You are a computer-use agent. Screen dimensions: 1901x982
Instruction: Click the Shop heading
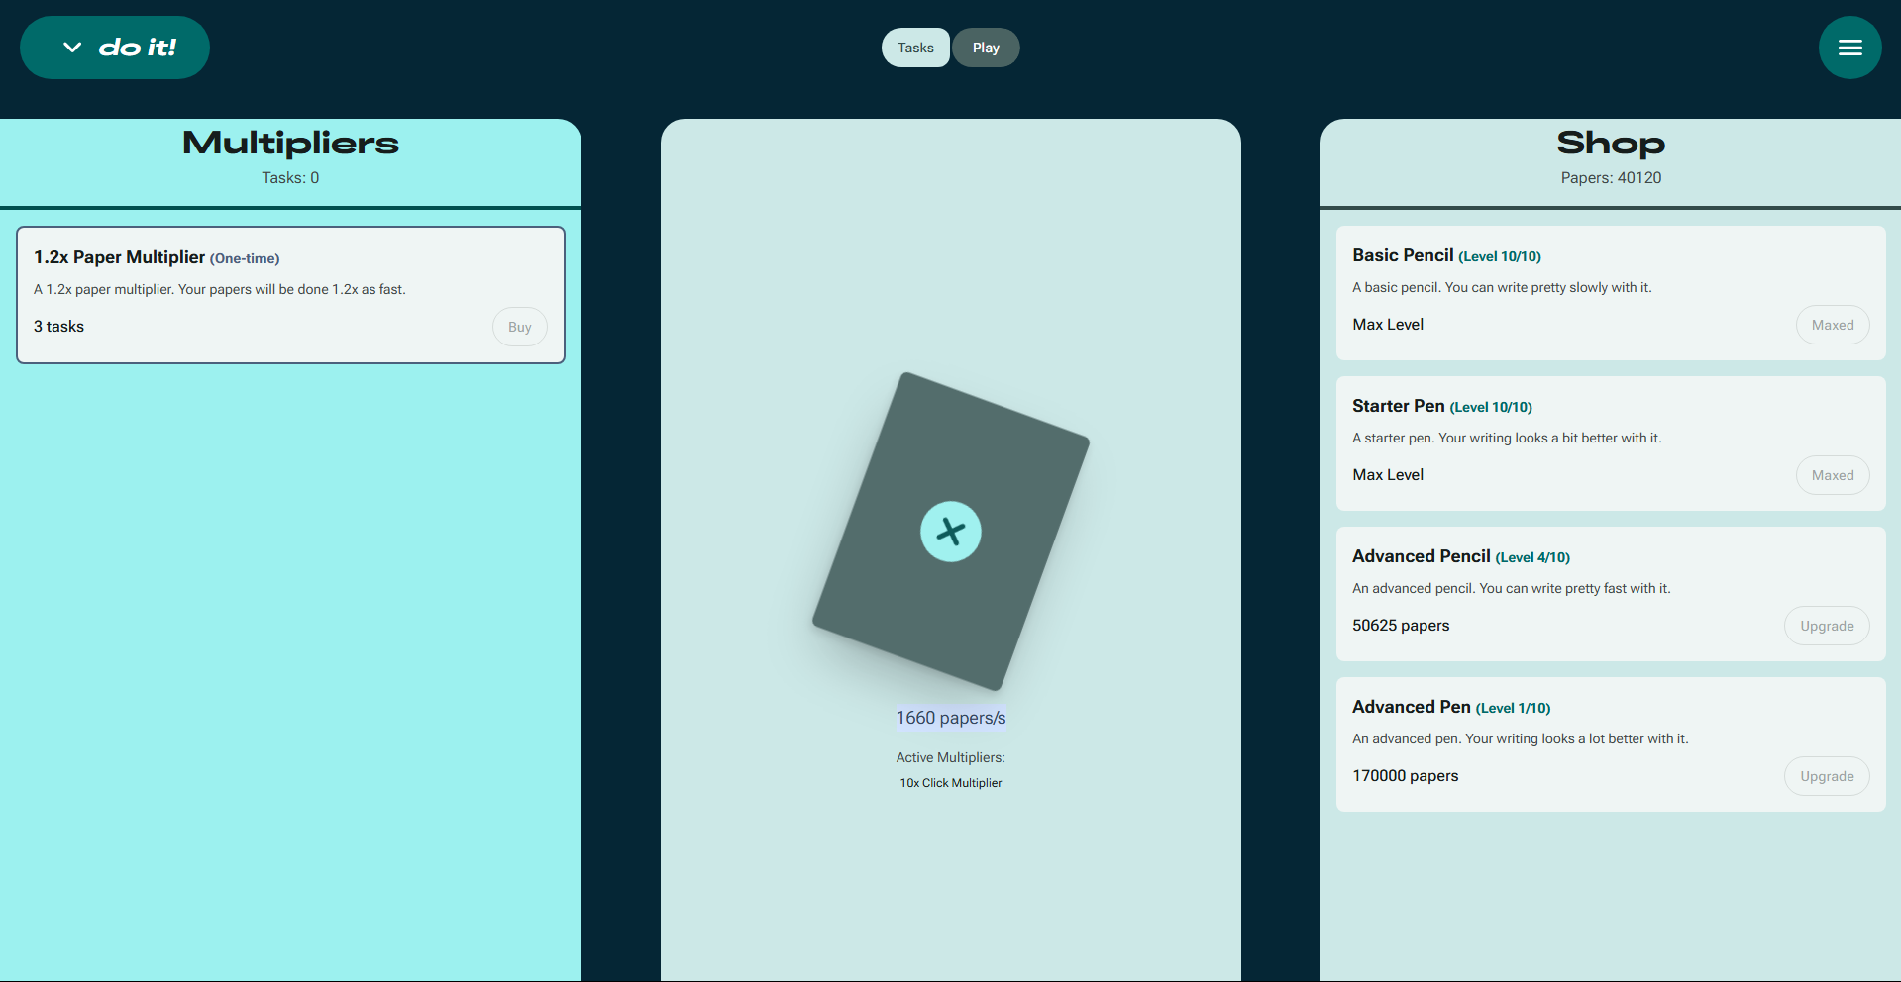tap(1610, 144)
